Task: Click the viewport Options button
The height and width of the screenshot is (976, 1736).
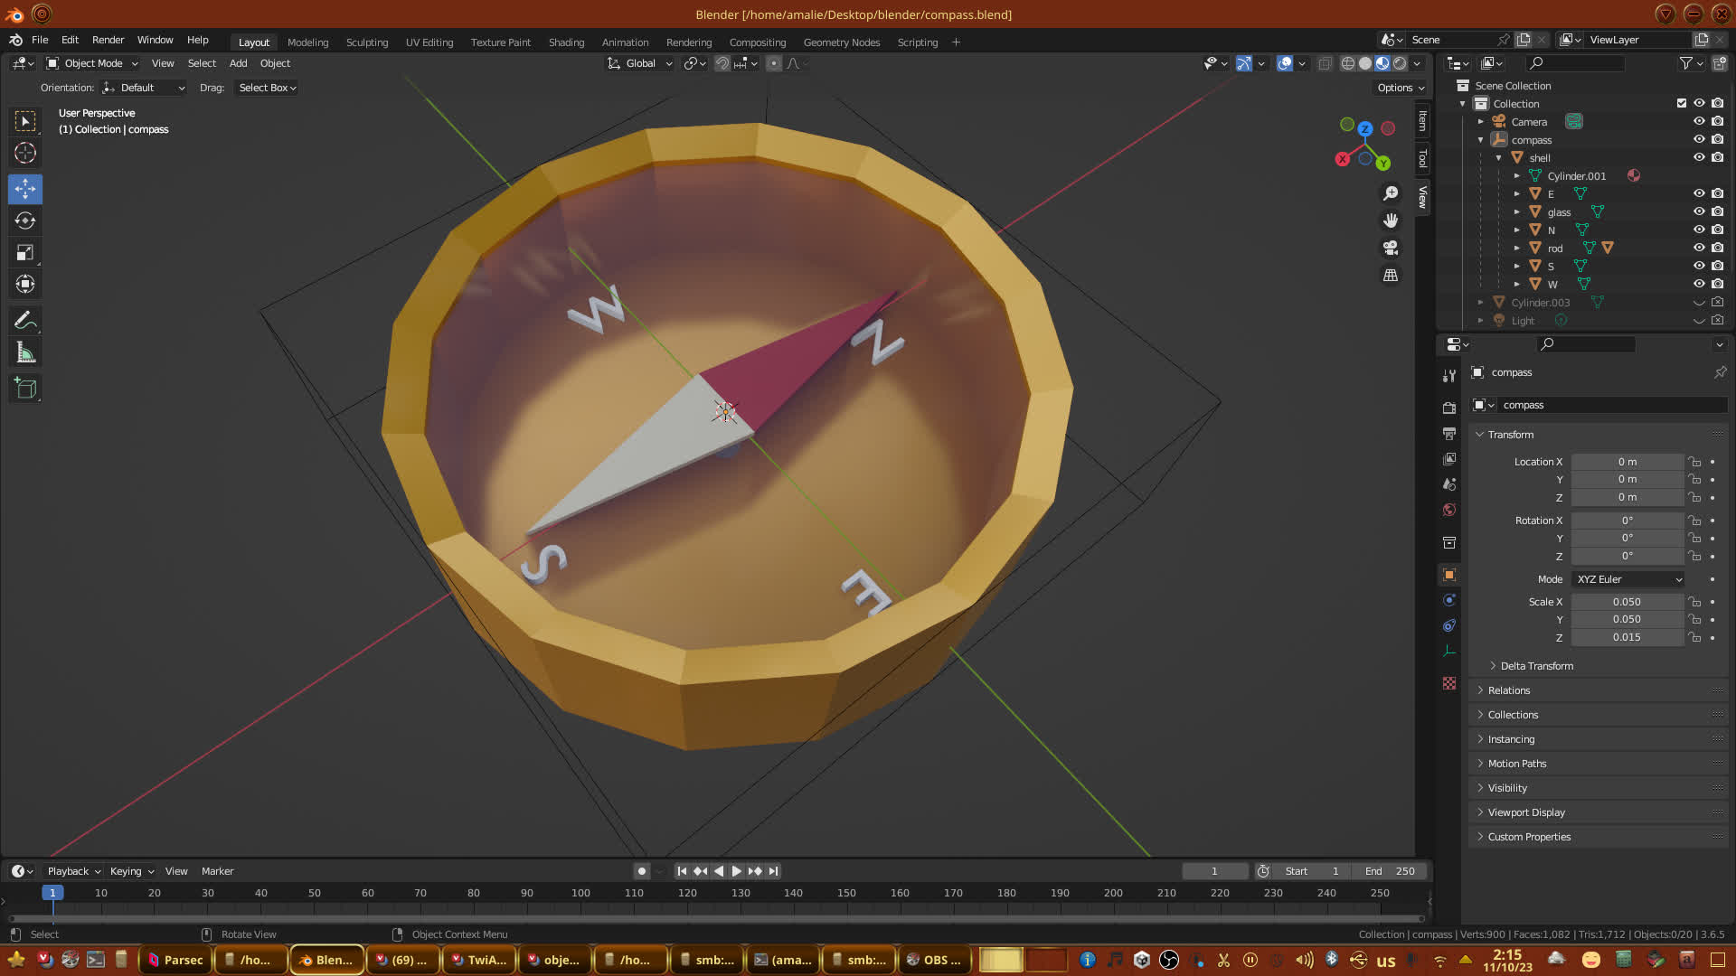Action: 1401,88
